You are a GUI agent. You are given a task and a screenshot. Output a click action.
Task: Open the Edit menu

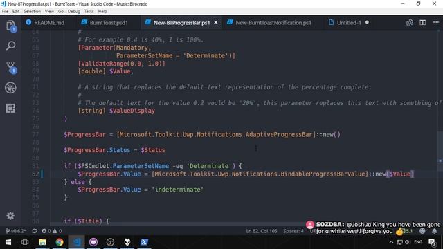16,11
